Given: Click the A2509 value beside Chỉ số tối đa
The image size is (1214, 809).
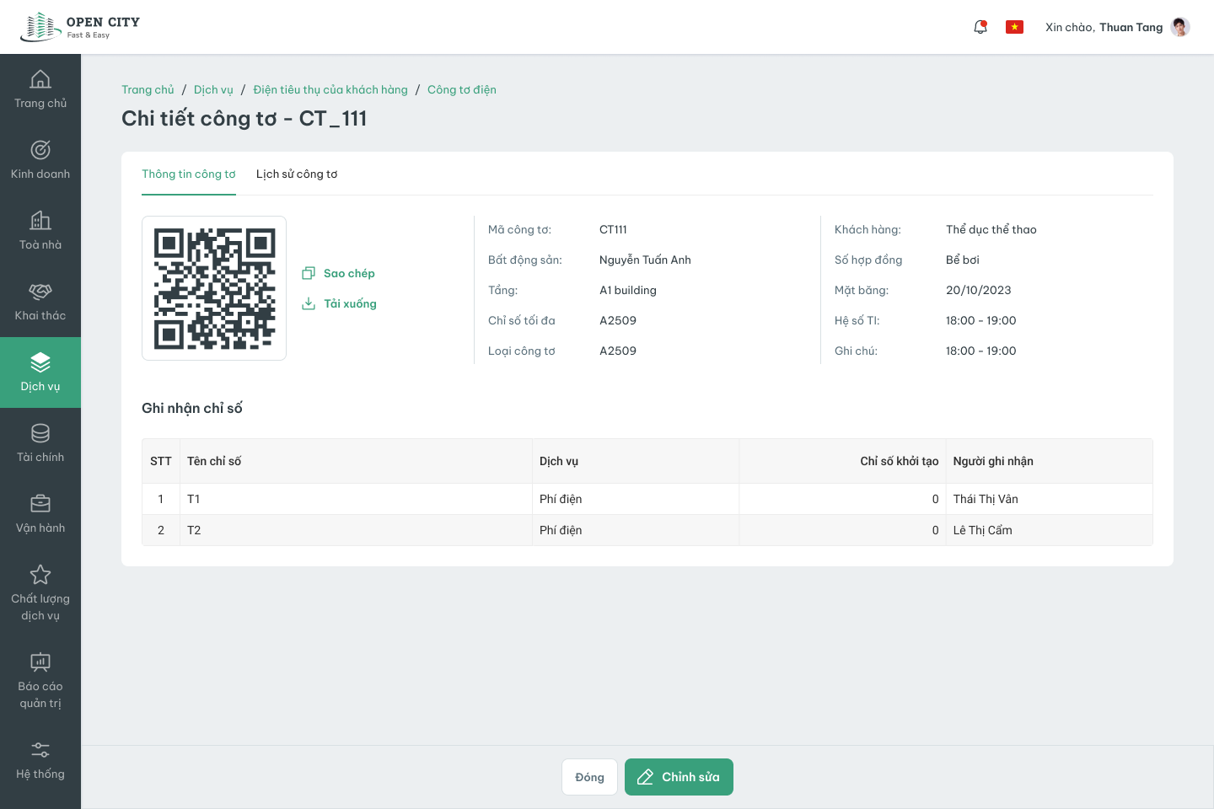Looking at the screenshot, I should point(618,320).
